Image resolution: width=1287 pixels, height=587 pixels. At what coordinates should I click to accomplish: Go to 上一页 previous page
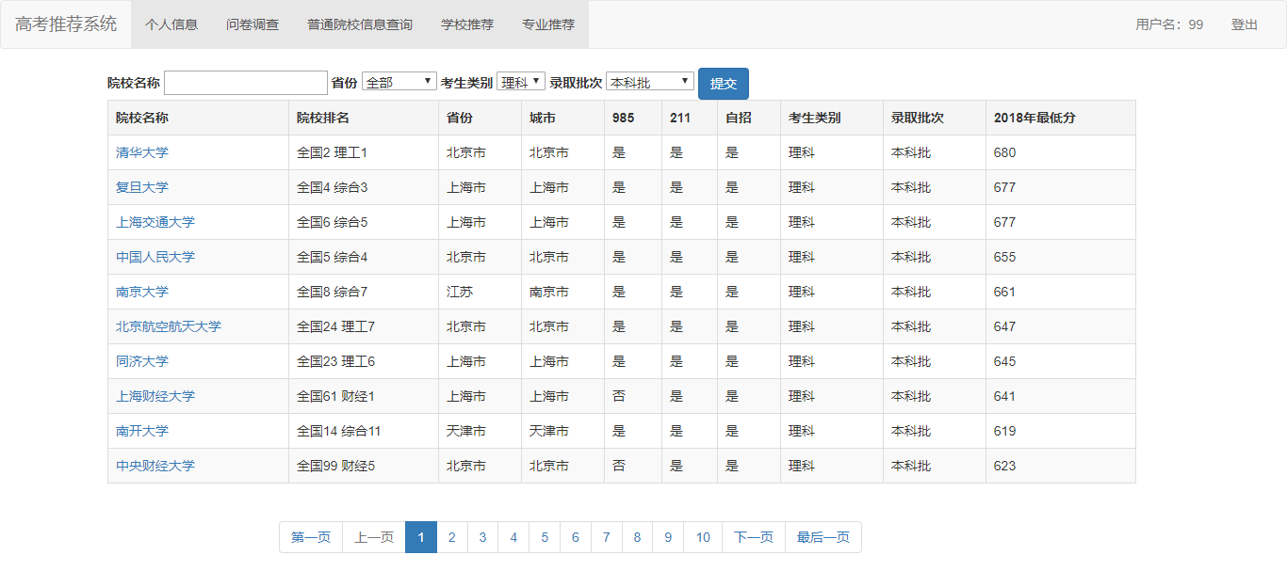[374, 537]
